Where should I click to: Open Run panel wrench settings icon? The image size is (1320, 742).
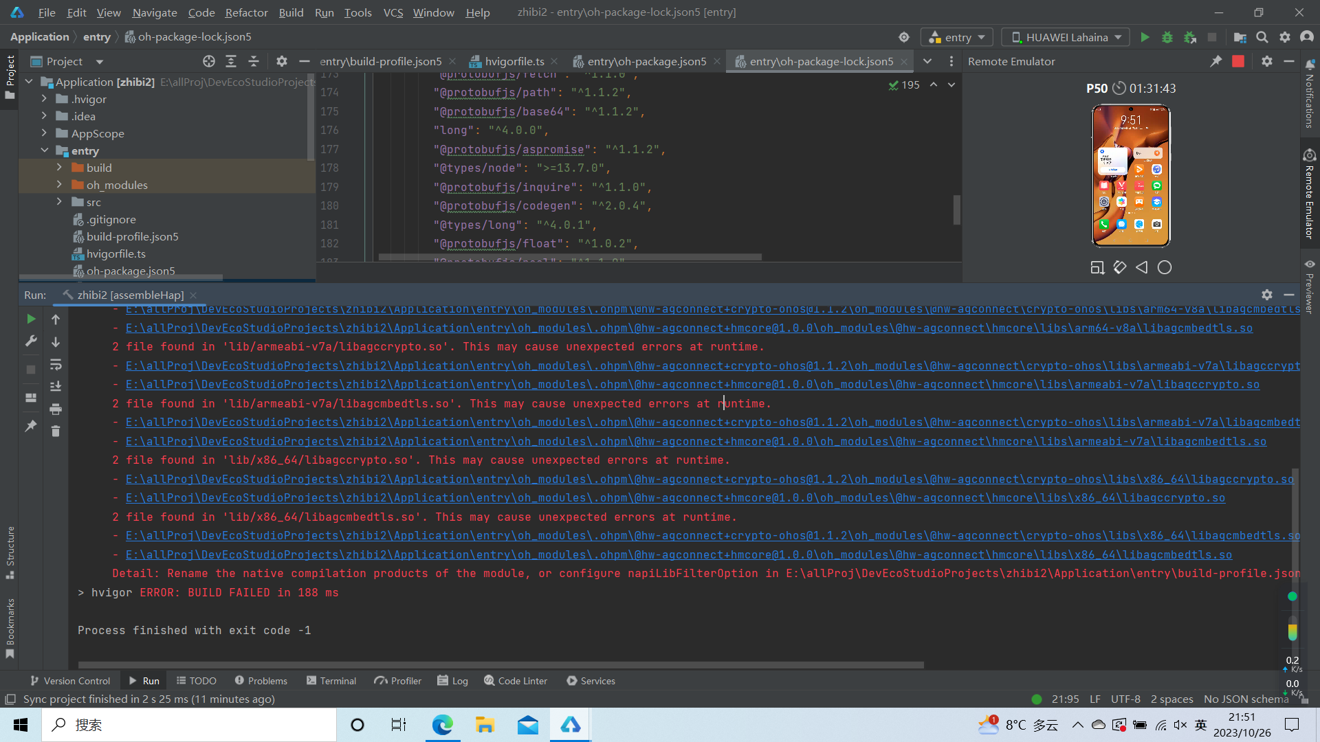(31, 341)
